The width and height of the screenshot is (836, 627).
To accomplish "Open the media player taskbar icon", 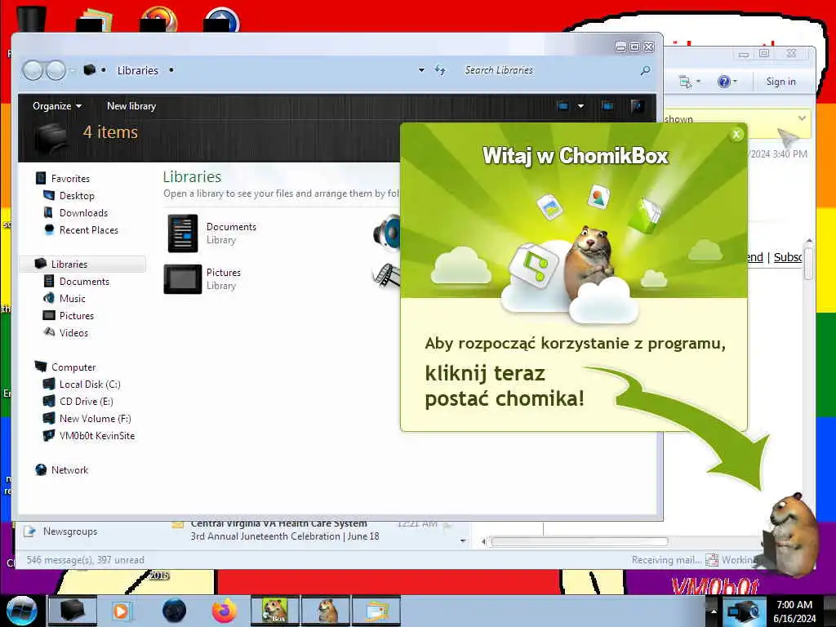I will (x=121, y=611).
